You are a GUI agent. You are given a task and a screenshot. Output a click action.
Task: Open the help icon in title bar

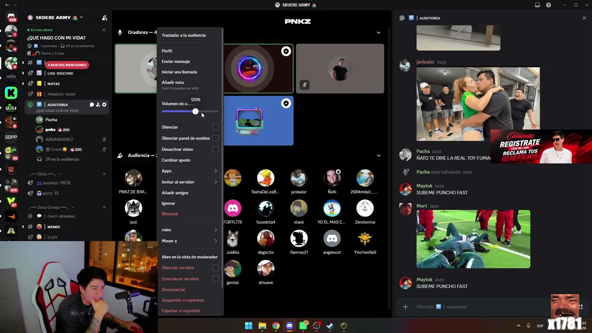[549, 5]
